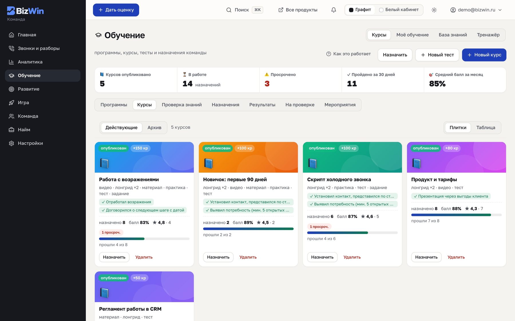Open the Назначения tab

(225, 105)
